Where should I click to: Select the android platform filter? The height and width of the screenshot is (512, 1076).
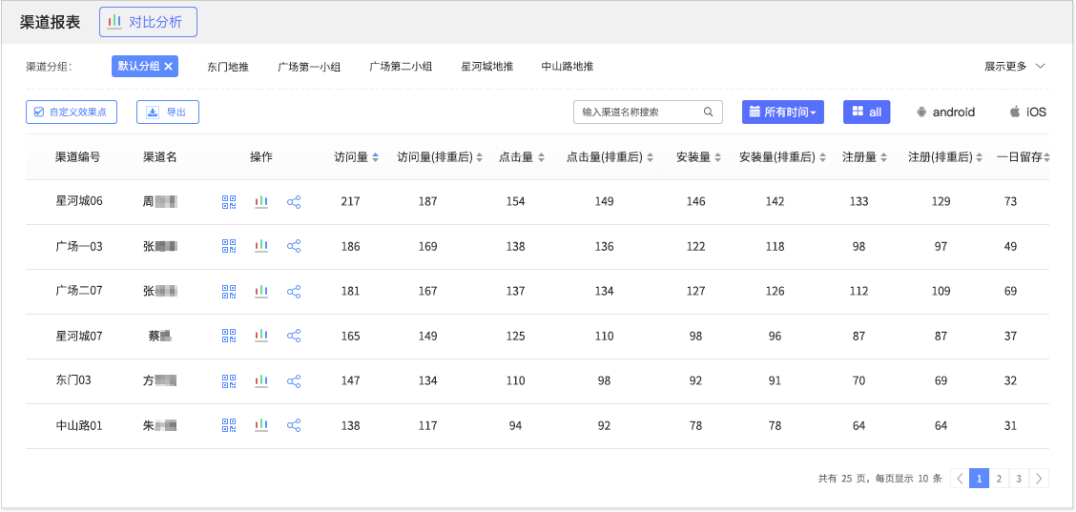(945, 113)
